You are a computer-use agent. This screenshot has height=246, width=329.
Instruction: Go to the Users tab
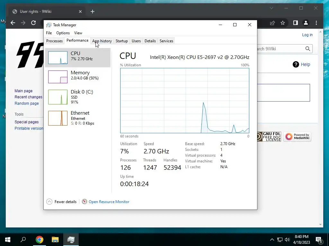[x=136, y=41]
